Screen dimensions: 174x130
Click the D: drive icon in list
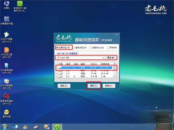[60, 71]
